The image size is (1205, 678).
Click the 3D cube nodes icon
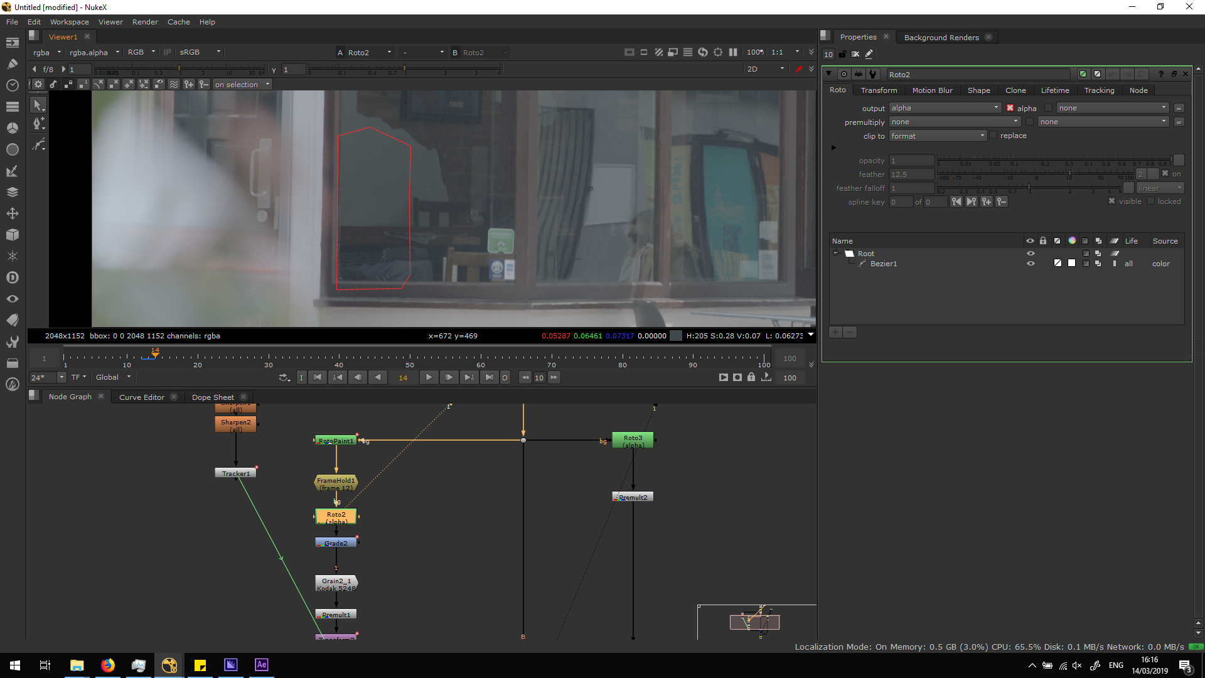coord(12,235)
